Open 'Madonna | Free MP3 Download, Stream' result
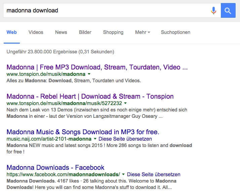This screenshot has width=240, height=194. click(97, 67)
